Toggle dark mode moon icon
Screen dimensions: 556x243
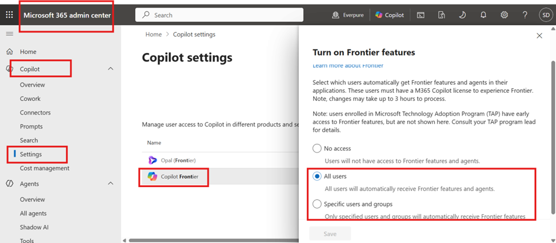tap(462, 15)
